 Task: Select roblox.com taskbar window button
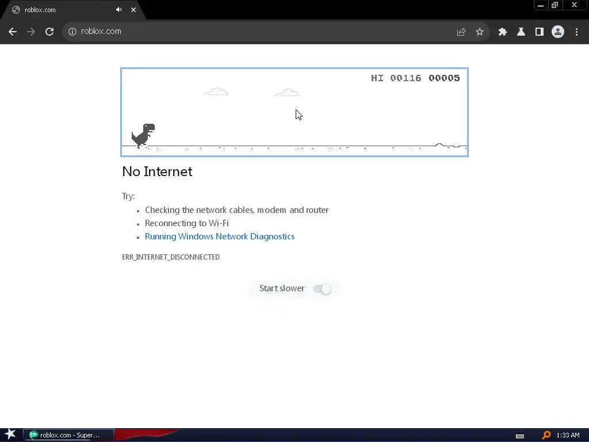pos(68,435)
